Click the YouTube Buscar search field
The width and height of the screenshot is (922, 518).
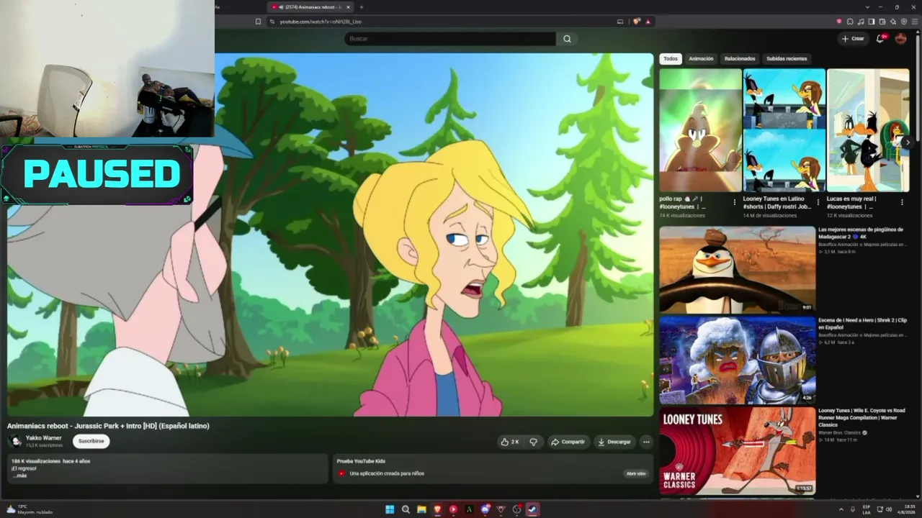(x=450, y=39)
